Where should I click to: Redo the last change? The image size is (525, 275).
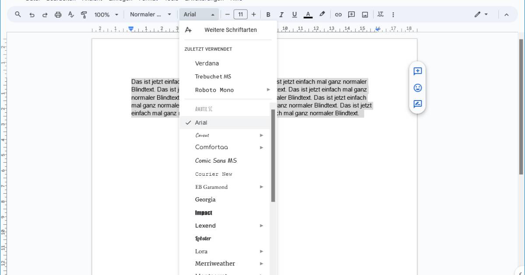45,14
